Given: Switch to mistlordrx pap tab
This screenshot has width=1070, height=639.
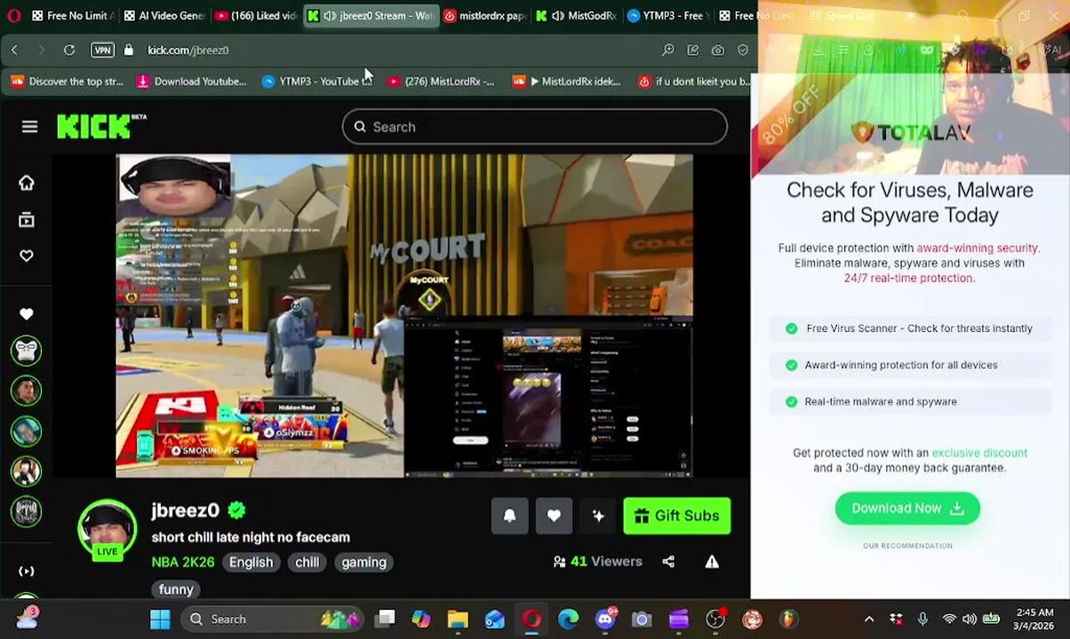Looking at the screenshot, I should pyautogui.click(x=485, y=16).
